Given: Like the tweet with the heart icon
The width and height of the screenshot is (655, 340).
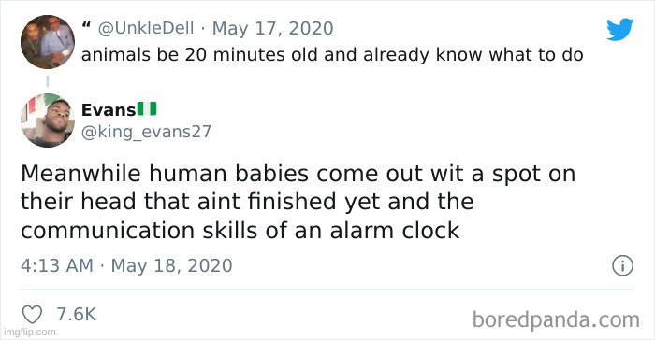Looking at the screenshot, I should pyautogui.click(x=32, y=315).
